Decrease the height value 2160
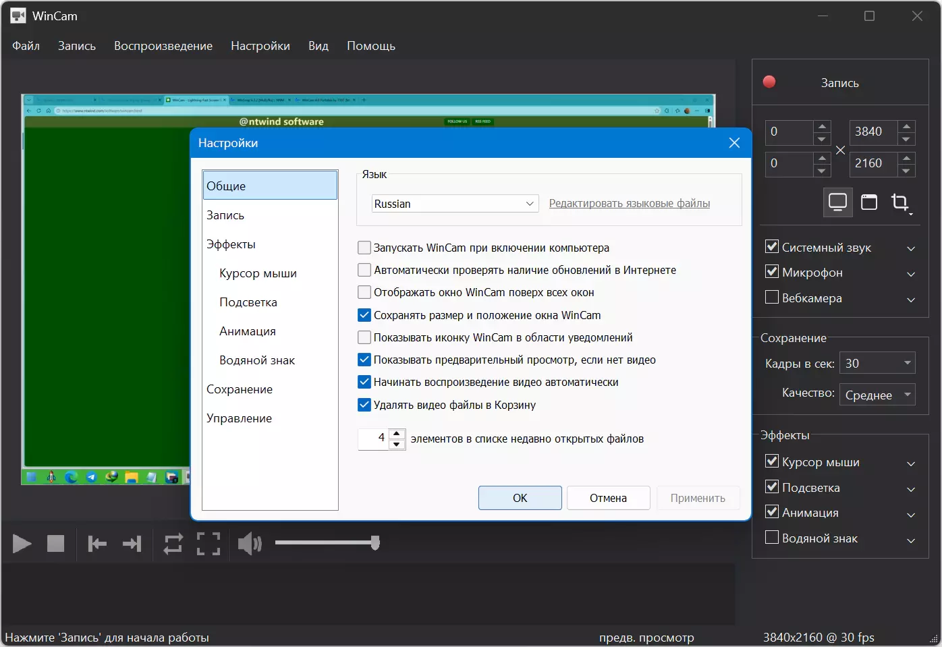The height and width of the screenshot is (647, 942). pyautogui.click(x=907, y=171)
